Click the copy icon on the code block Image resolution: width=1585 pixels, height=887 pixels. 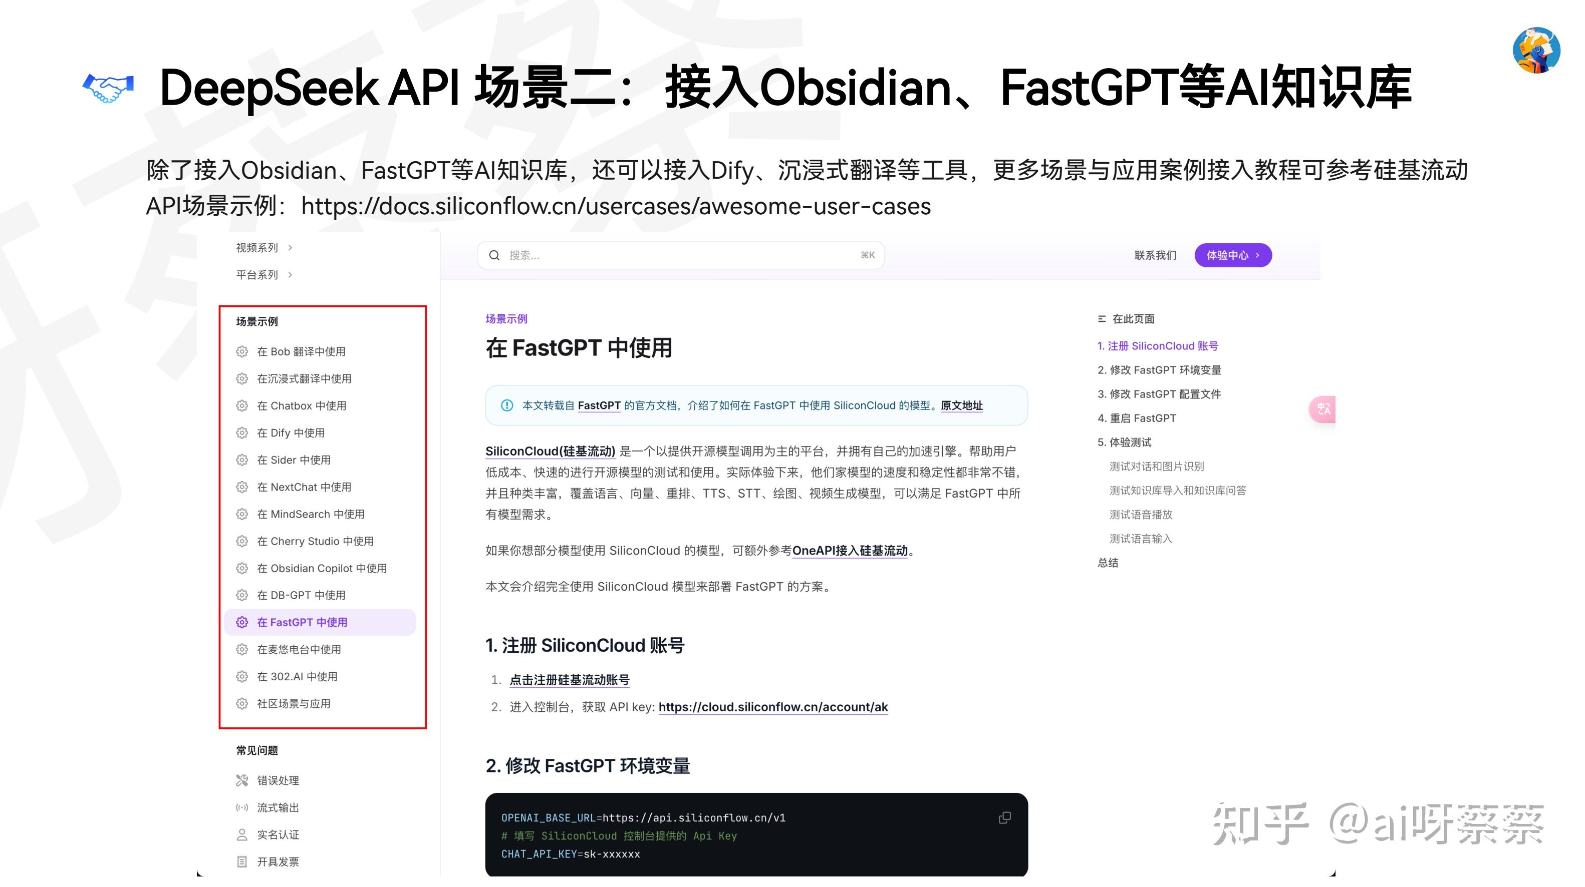click(1005, 817)
